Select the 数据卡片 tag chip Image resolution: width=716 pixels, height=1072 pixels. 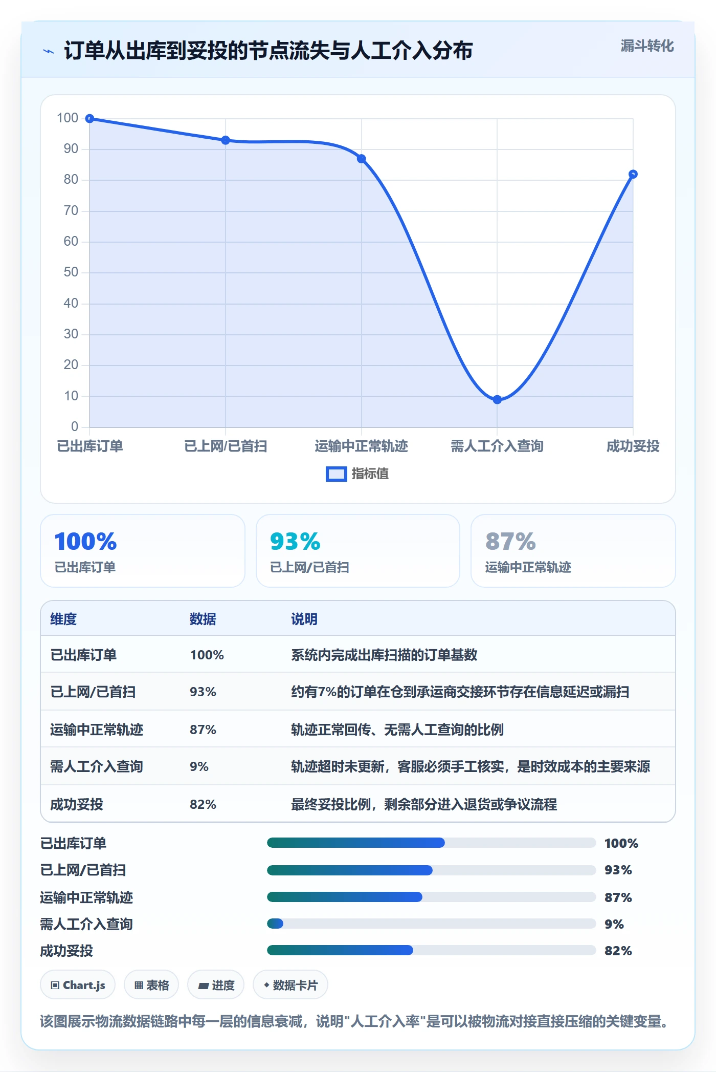pyautogui.click(x=290, y=985)
